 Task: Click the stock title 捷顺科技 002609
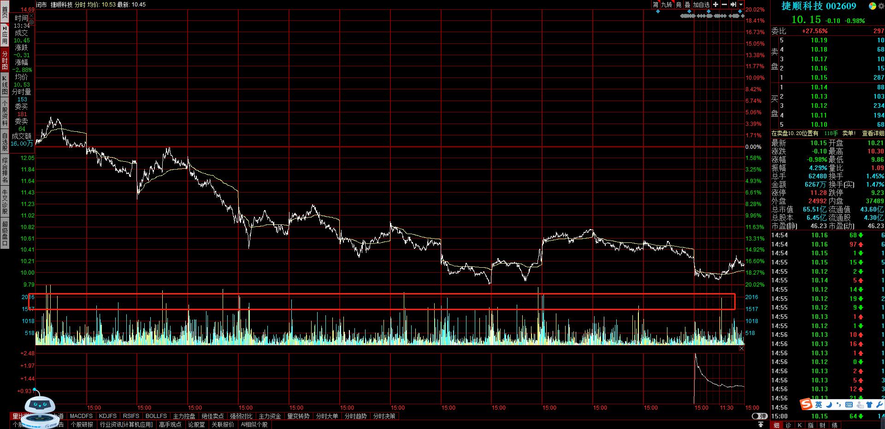[x=819, y=6]
